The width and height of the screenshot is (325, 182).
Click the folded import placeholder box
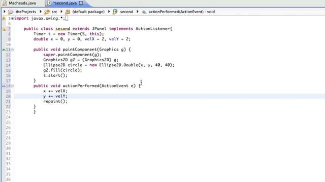[67, 18]
